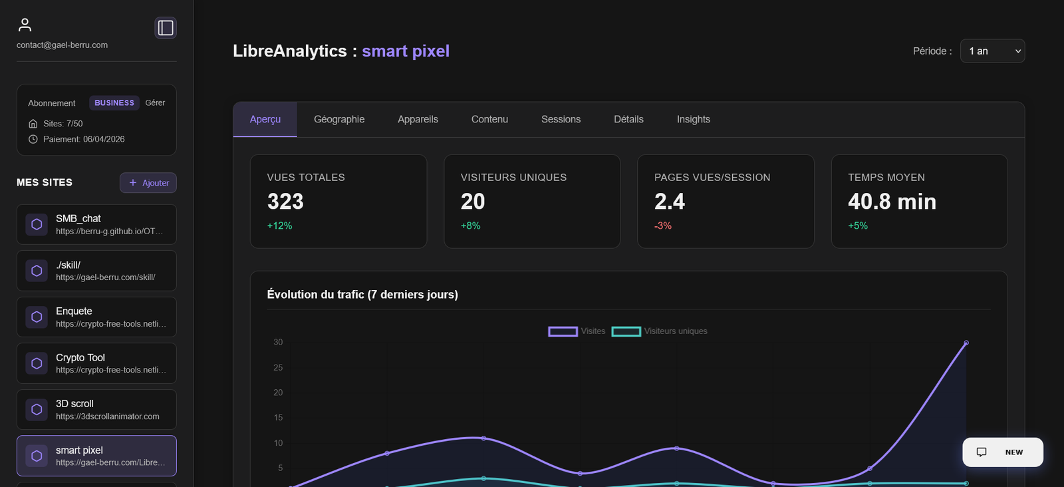Click the -3% change value

pos(663,226)
